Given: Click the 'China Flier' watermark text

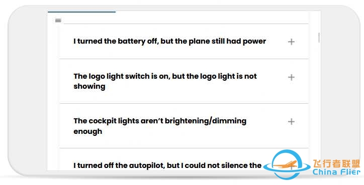Looking at the screenshot, I should 336,172.
